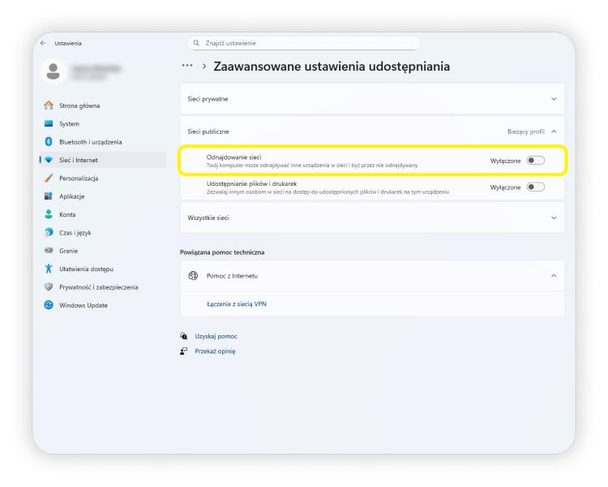Click the Udostępnianie plików i drukarek label
Viewport: 608px width, 487px height.
pos(251,183)
